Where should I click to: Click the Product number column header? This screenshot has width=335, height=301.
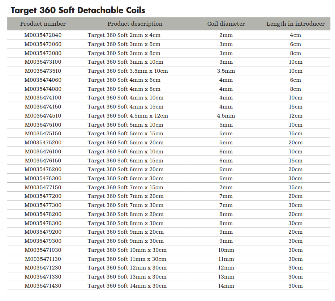coord(43,24)
